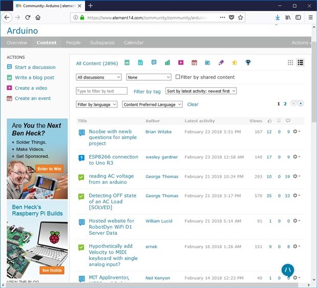
Task: Filter content by polls bar-chart icon
Action: (167, 63)
